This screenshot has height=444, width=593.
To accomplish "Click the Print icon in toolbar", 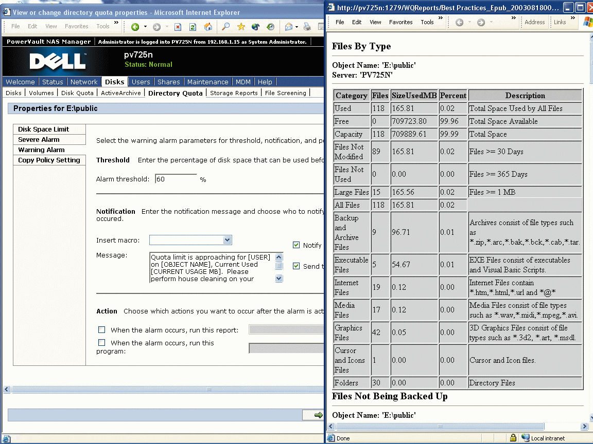I will pyautogui.click(x=307, y=26).
